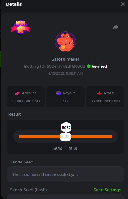
Task: Click the 0.10000000 USD amount value
Action: click(26, 101)
